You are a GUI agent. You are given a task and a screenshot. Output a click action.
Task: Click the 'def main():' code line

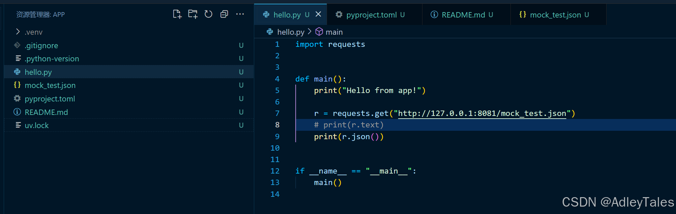(321, 79)
